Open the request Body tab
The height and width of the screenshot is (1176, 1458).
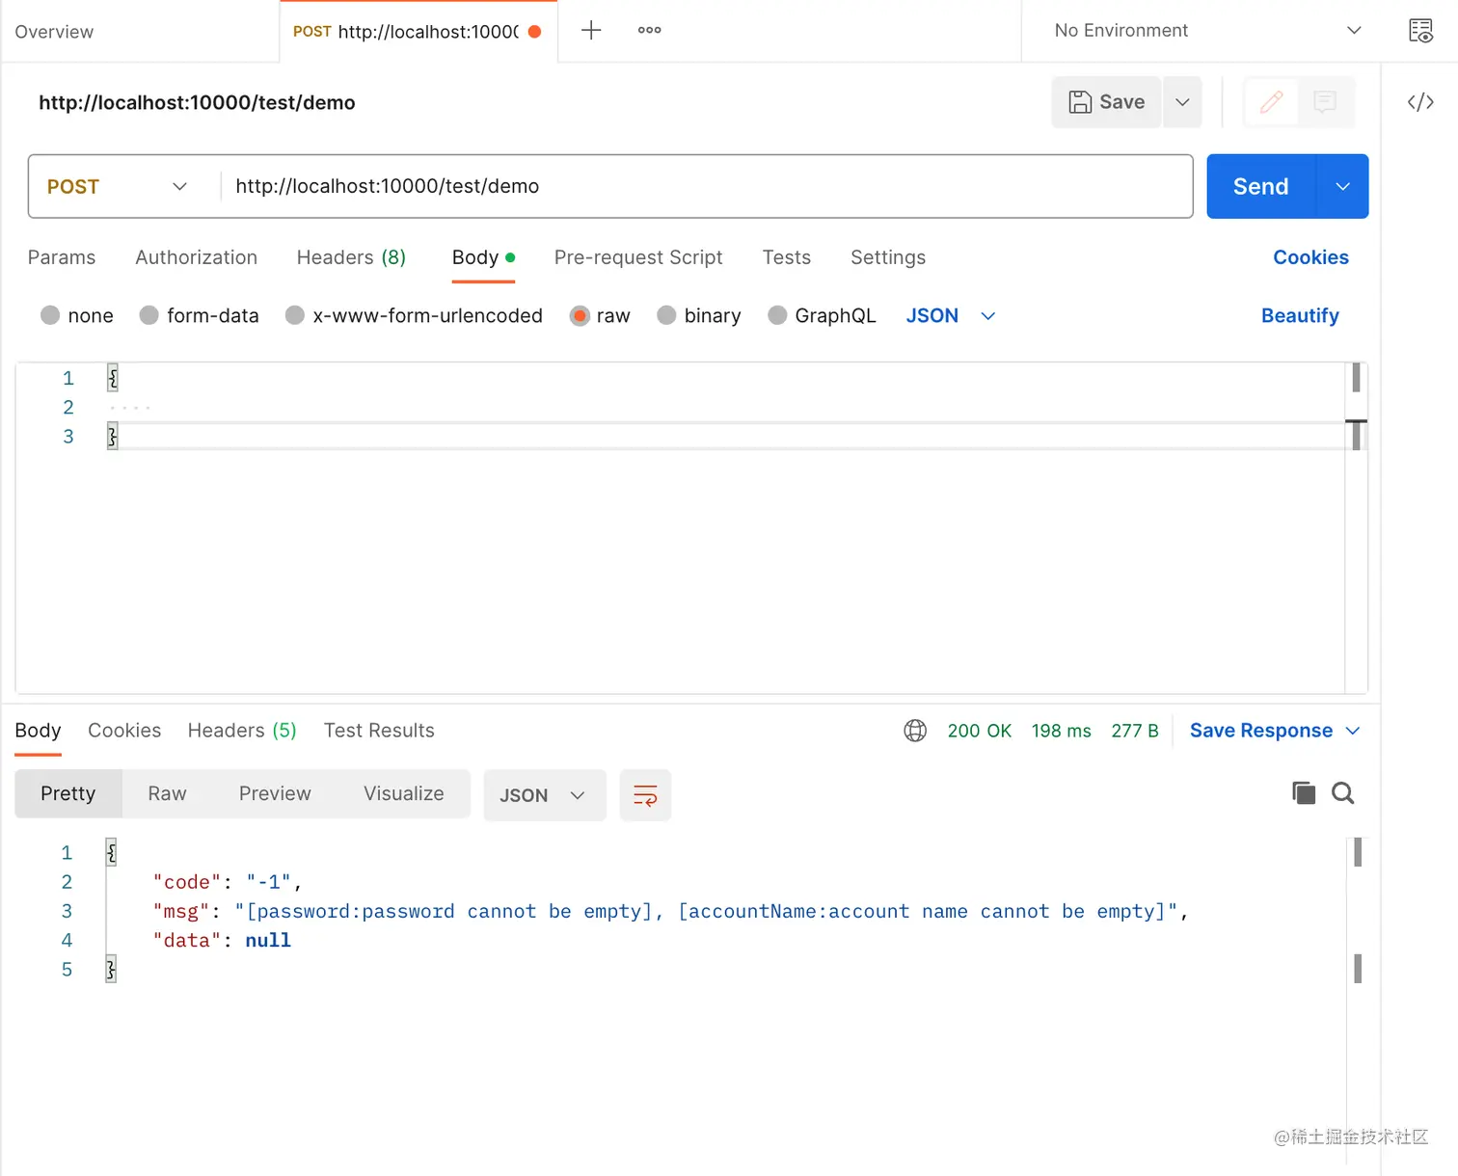pos(483,257)
